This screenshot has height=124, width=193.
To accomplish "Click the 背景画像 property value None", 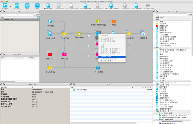I will click(x=34, y=95).
